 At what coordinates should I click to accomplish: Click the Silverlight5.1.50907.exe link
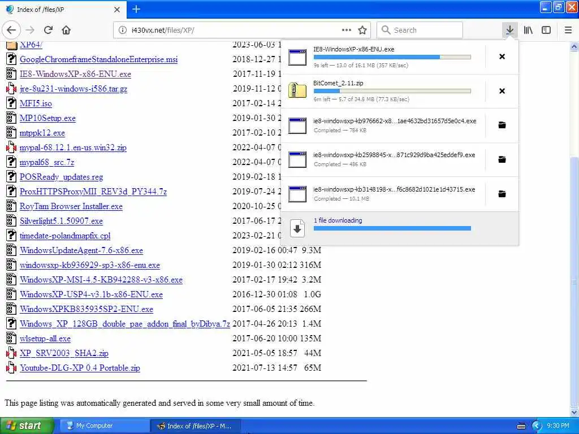coord(61,221)
